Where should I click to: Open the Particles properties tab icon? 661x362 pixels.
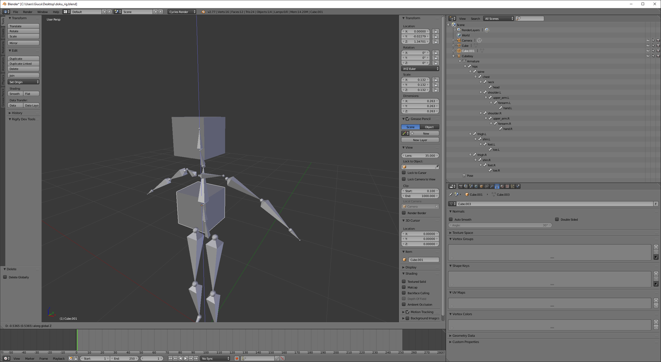[x=512, y=186]
